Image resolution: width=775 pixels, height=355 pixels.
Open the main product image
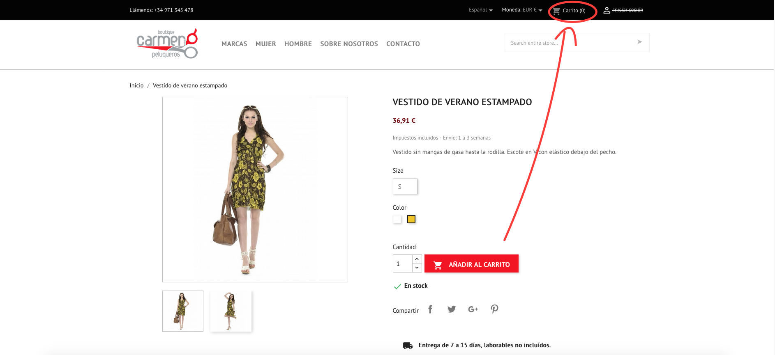click(x=255, y=190)
